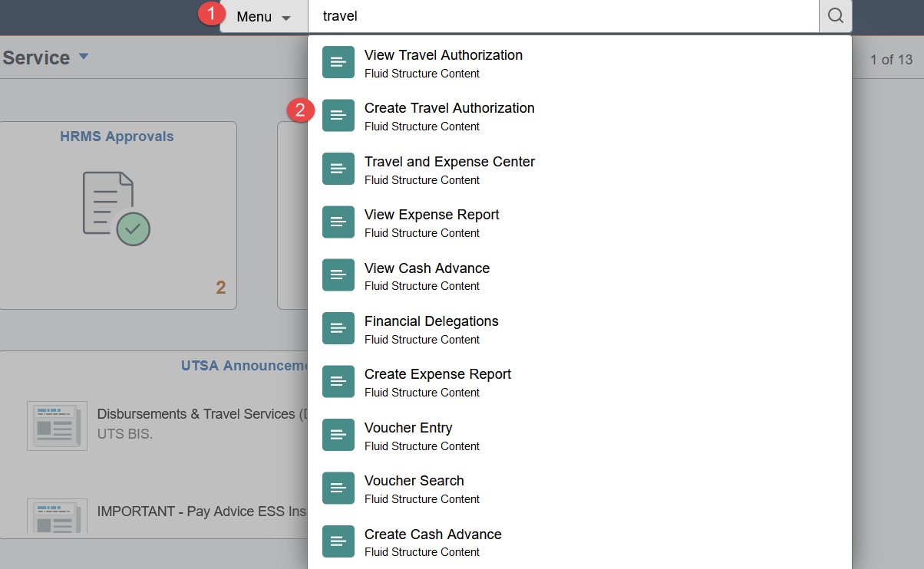Screen dimensions: 924x569
Task: Select the Create Expense Report result
Action: pyautogui.click(x=437, y=374)
